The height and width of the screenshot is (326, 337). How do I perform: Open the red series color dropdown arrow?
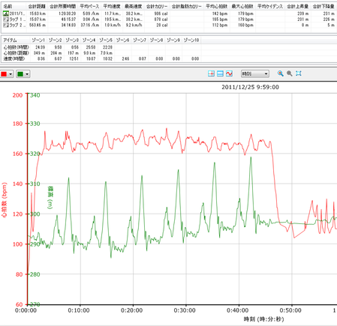coord(11,74)
